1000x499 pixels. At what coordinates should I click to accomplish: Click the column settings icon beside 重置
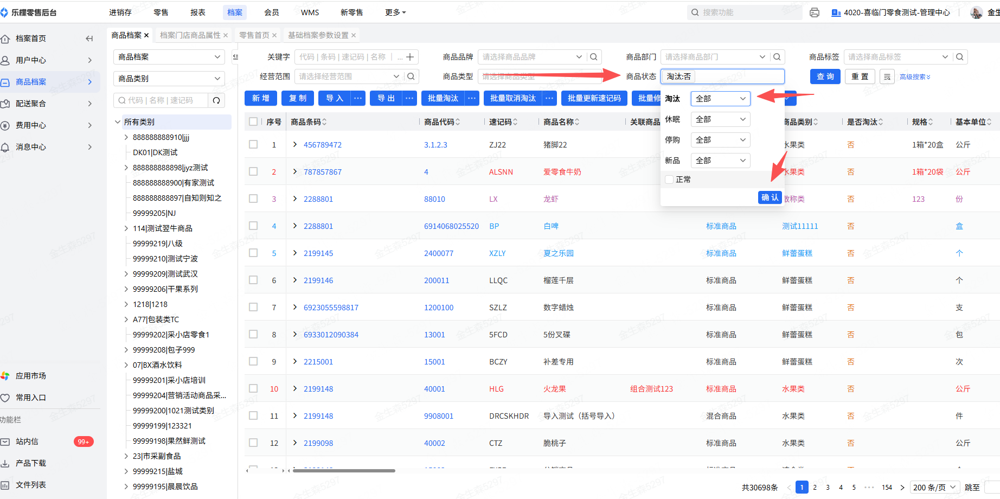point(887,77)
